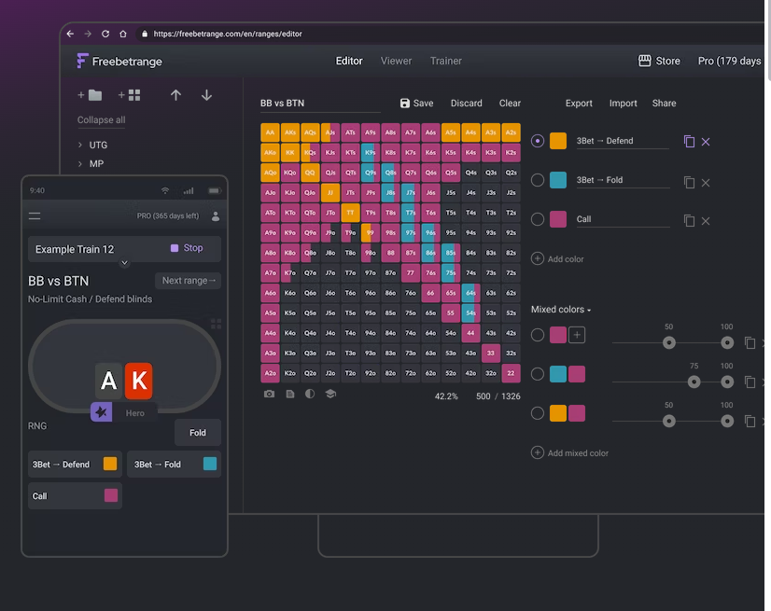Image resolution: width=771 pixels, height=611 pixels.
Task: Click the RNG star button on the table
Action: (102, 412)
